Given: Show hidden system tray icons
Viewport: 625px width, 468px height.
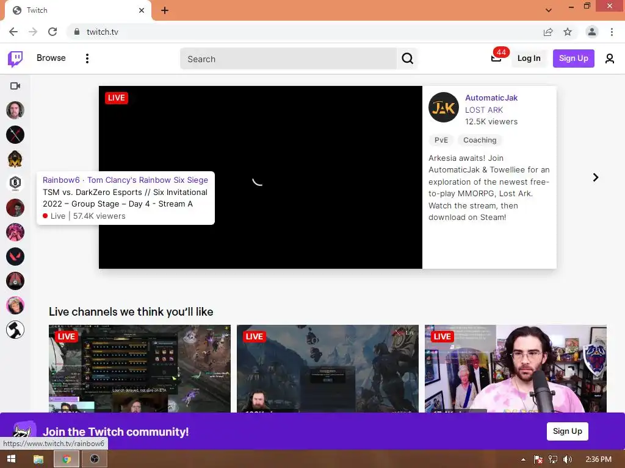Looking at the screenshot, I should 523,459.
